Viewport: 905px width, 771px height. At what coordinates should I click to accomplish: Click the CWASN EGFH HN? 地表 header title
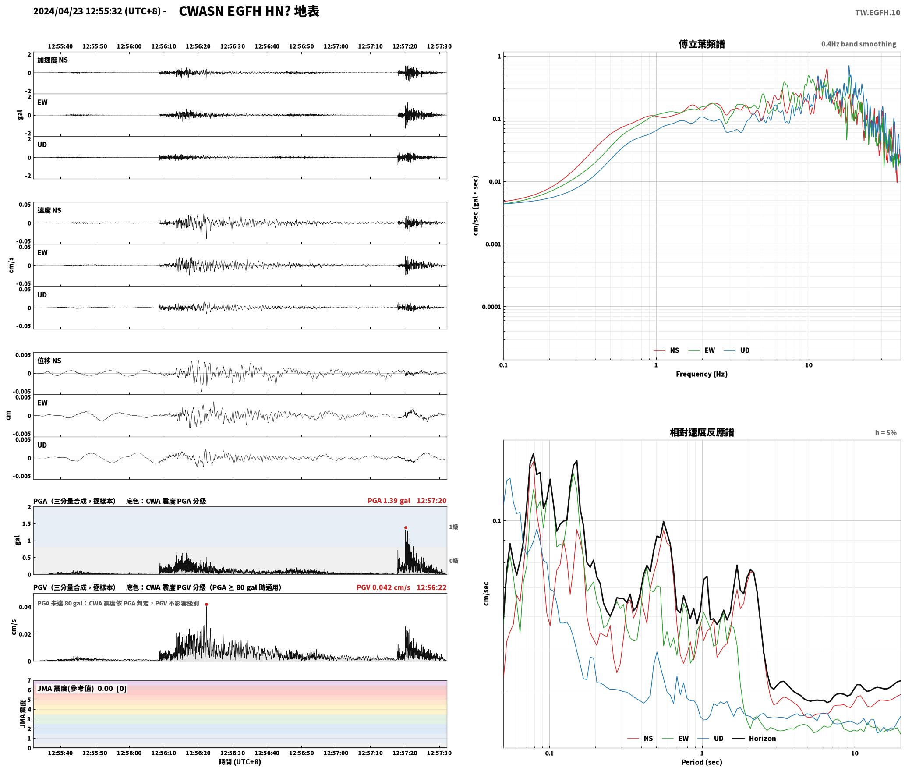pos(249,11)
